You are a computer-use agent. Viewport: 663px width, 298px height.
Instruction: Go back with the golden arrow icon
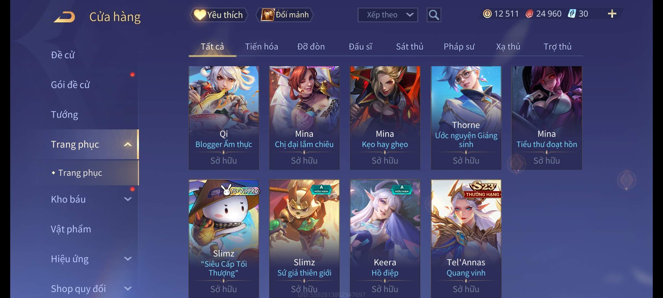pyautogui.click(x=65, y=17)
